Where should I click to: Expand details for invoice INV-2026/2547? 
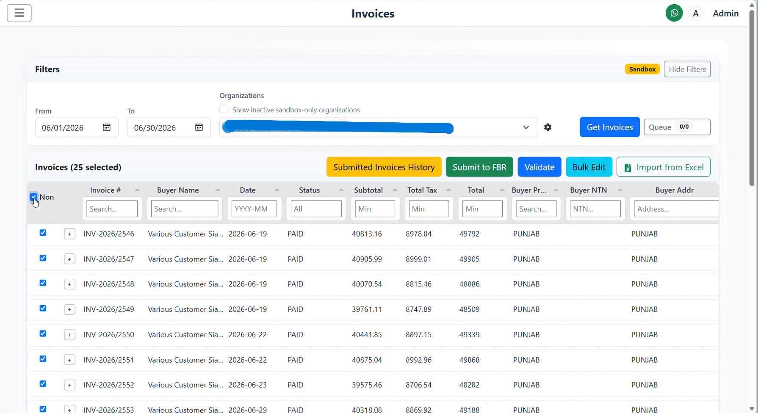(69, 259)
